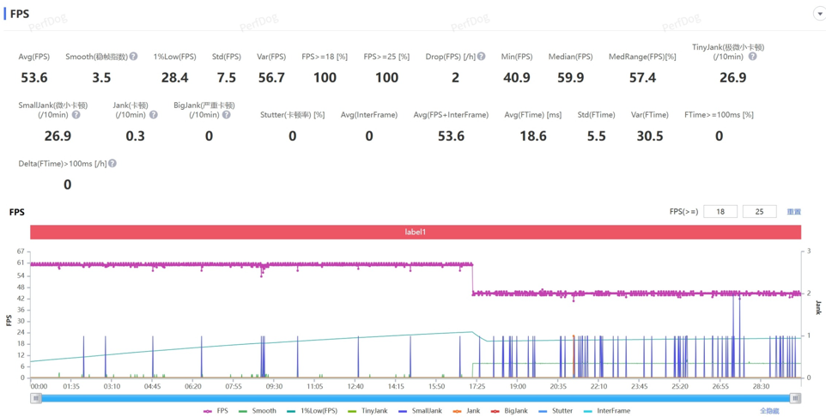Click the 17:25 tick on the time axis
Viewport: 826px width, 417px height.
477,386
